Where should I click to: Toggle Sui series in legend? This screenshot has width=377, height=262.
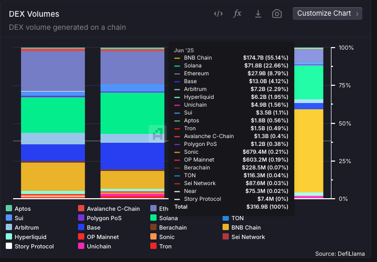[15, 218]
